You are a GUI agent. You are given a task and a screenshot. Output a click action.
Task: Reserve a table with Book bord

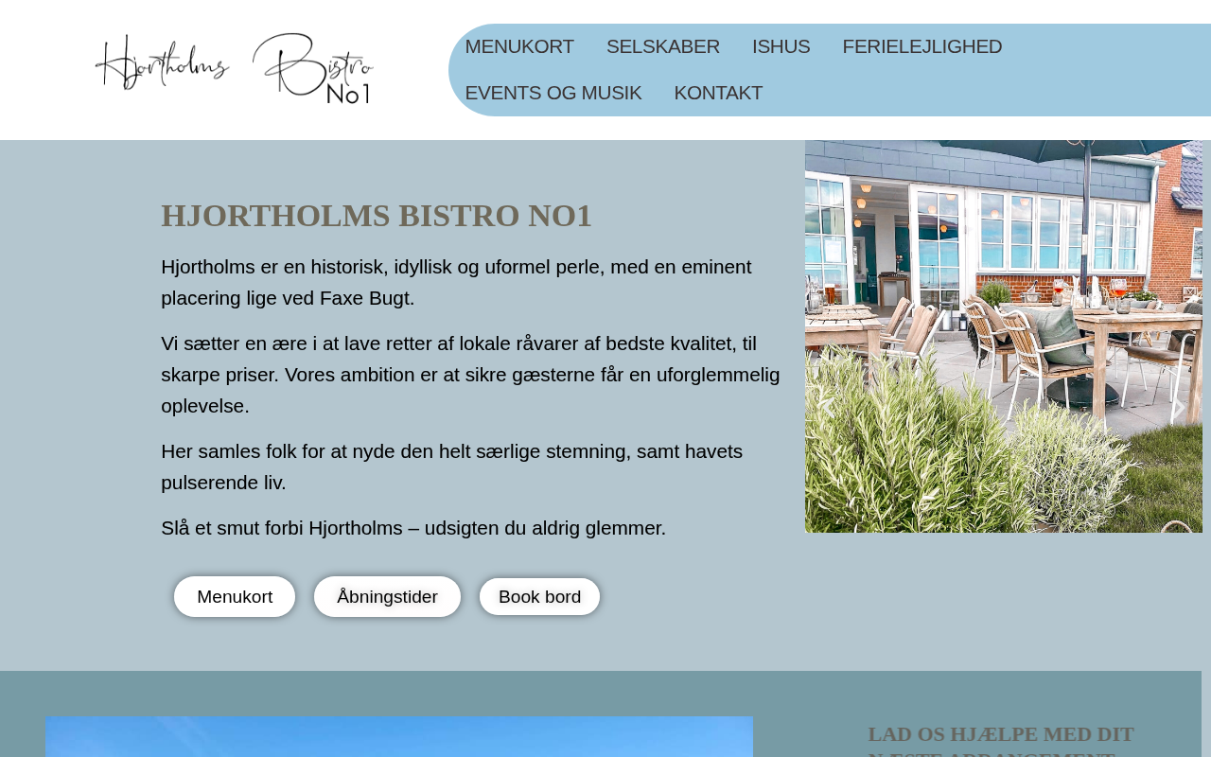click(539, 597)
